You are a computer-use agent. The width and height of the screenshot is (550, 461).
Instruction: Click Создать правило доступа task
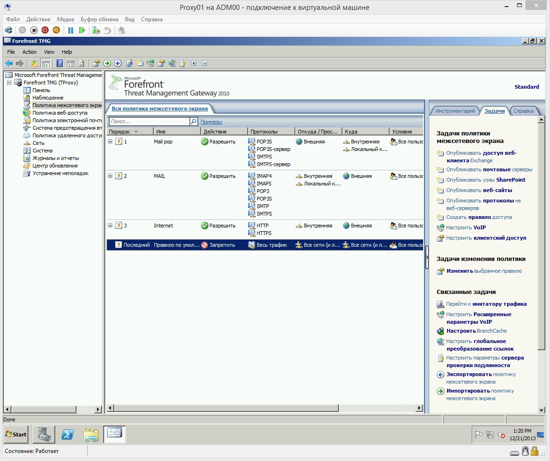[479, 217]
